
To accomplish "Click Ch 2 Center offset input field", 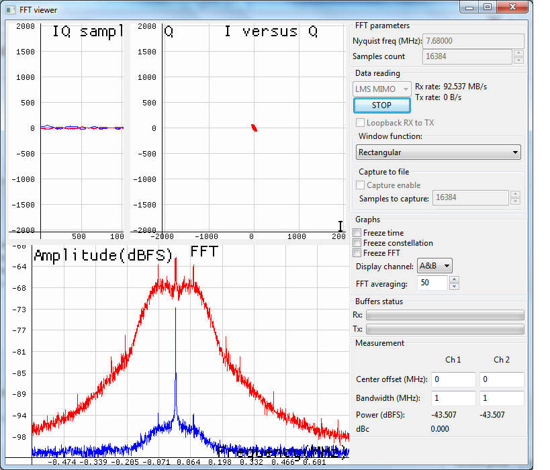I will pos(501,379).
